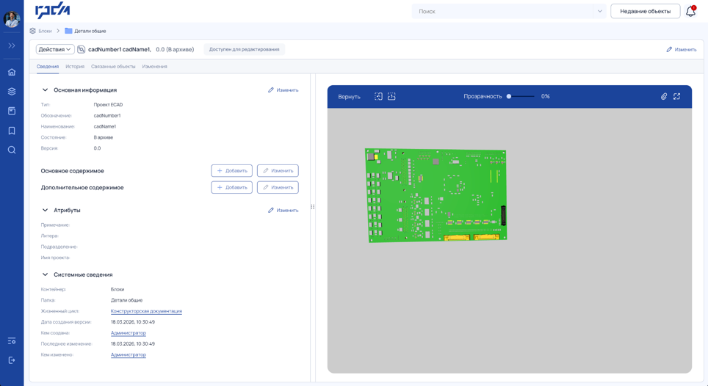Edit Дополнительное содержимое with Изменить
Image resolution: width=708 pixels, height=386 pixels.
coord(278,188)
